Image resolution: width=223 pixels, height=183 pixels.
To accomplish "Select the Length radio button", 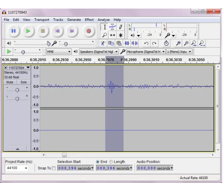I will click(111, 162).
